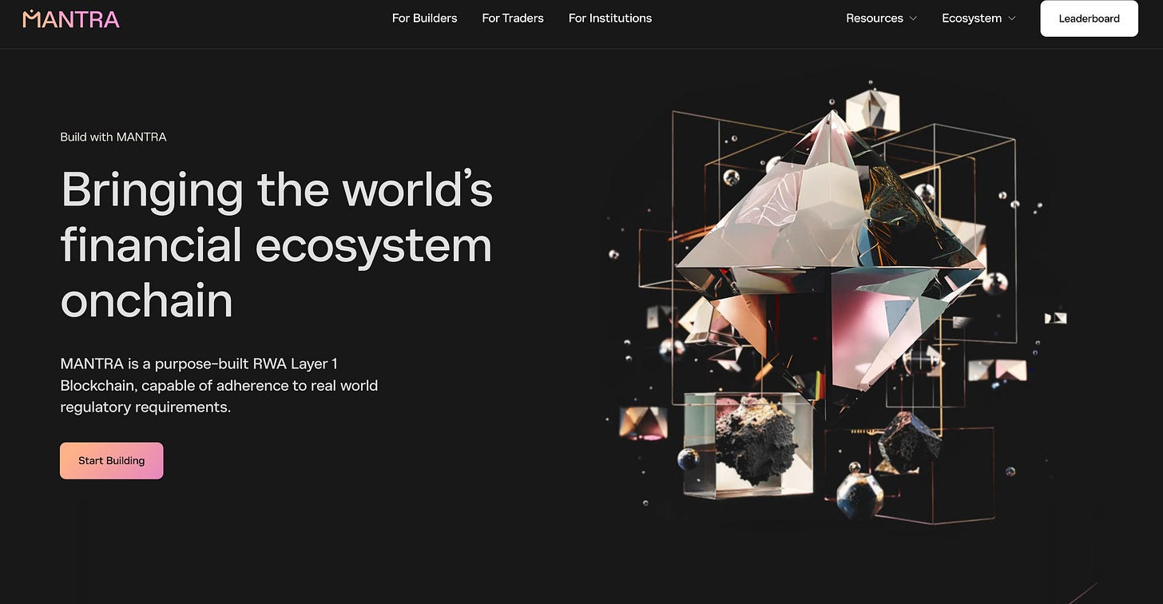Click the Start Building button
This screenshot has width=1163, height=604.
click(111, 461)
